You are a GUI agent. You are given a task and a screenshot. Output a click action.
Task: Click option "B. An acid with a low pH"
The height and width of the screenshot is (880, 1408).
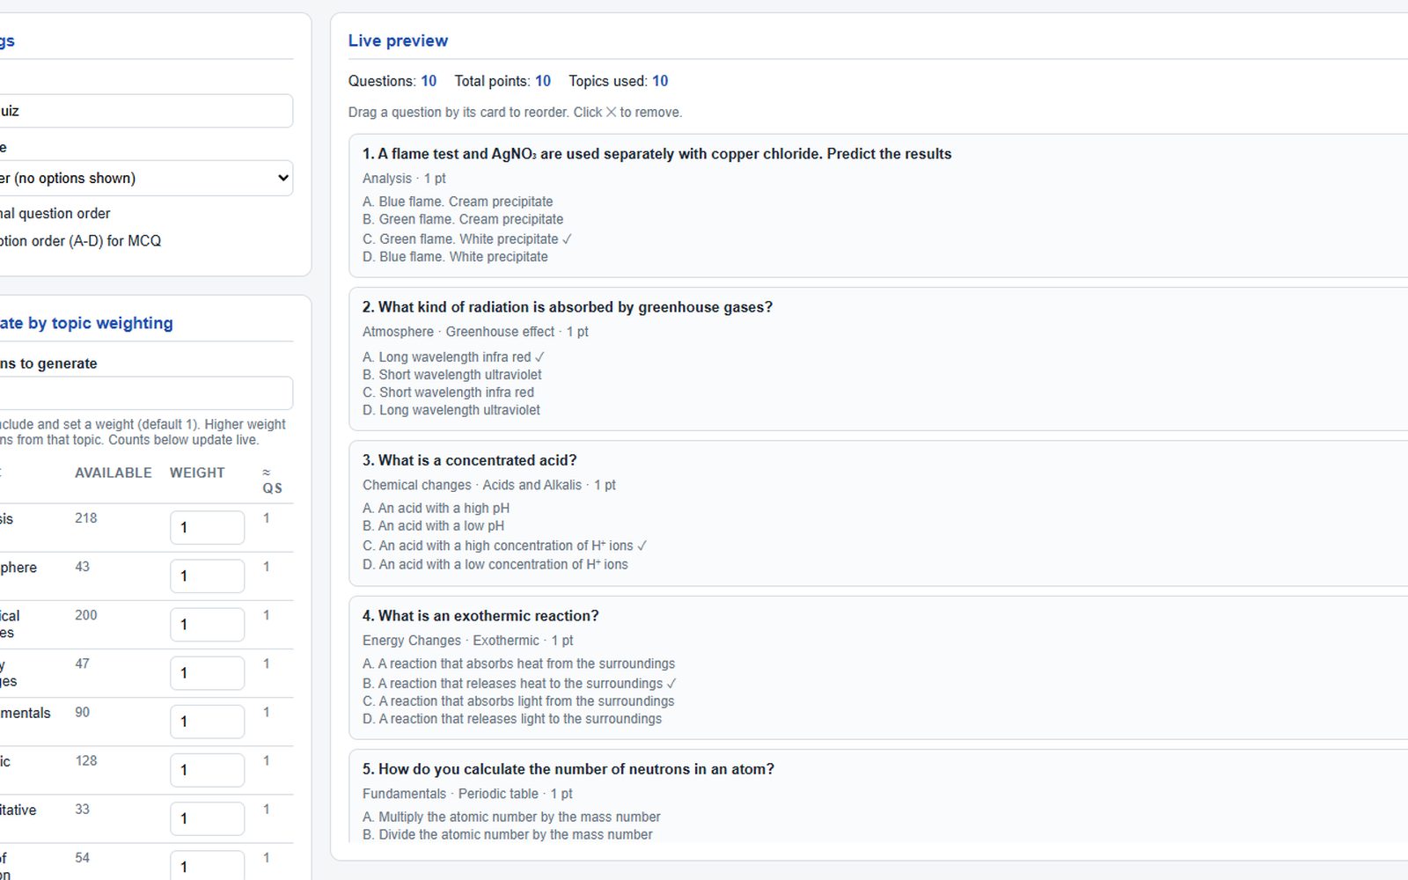pyautogui.click(x=433, y=525)
